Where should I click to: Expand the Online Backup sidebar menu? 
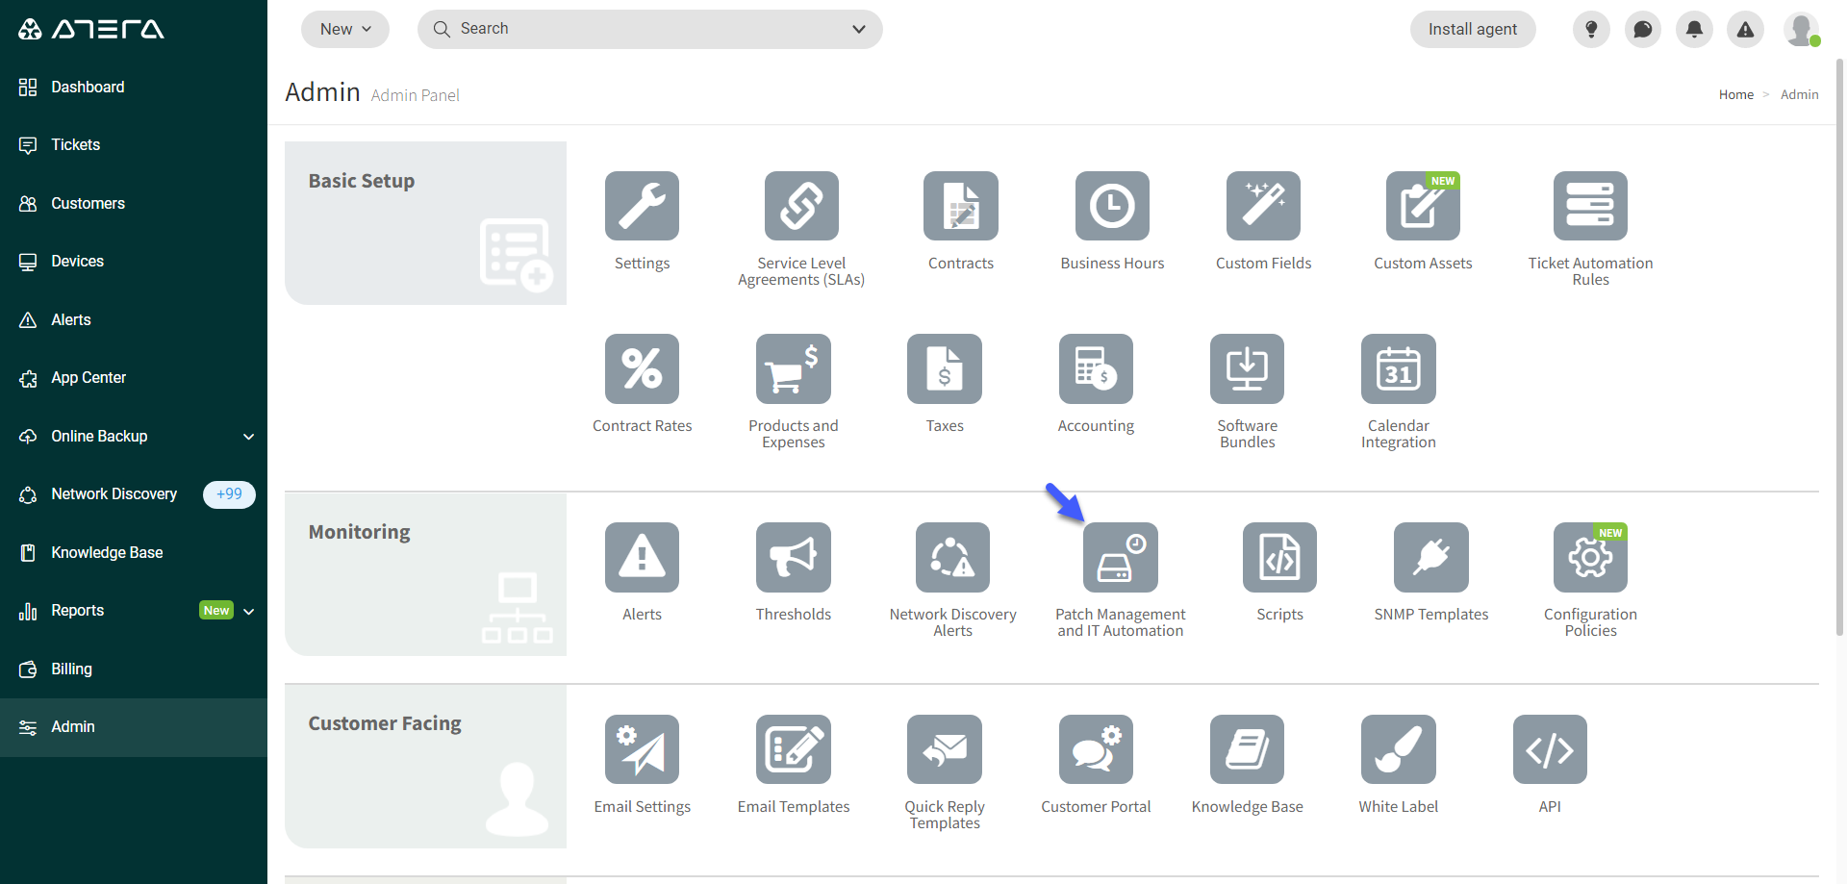(248, 437)
